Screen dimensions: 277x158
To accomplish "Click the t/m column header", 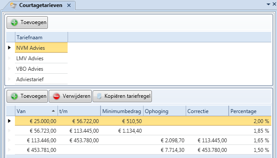I will [79, 111].
